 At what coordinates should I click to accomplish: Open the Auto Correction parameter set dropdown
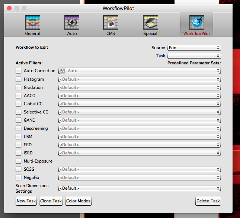[x=139, y=71]
